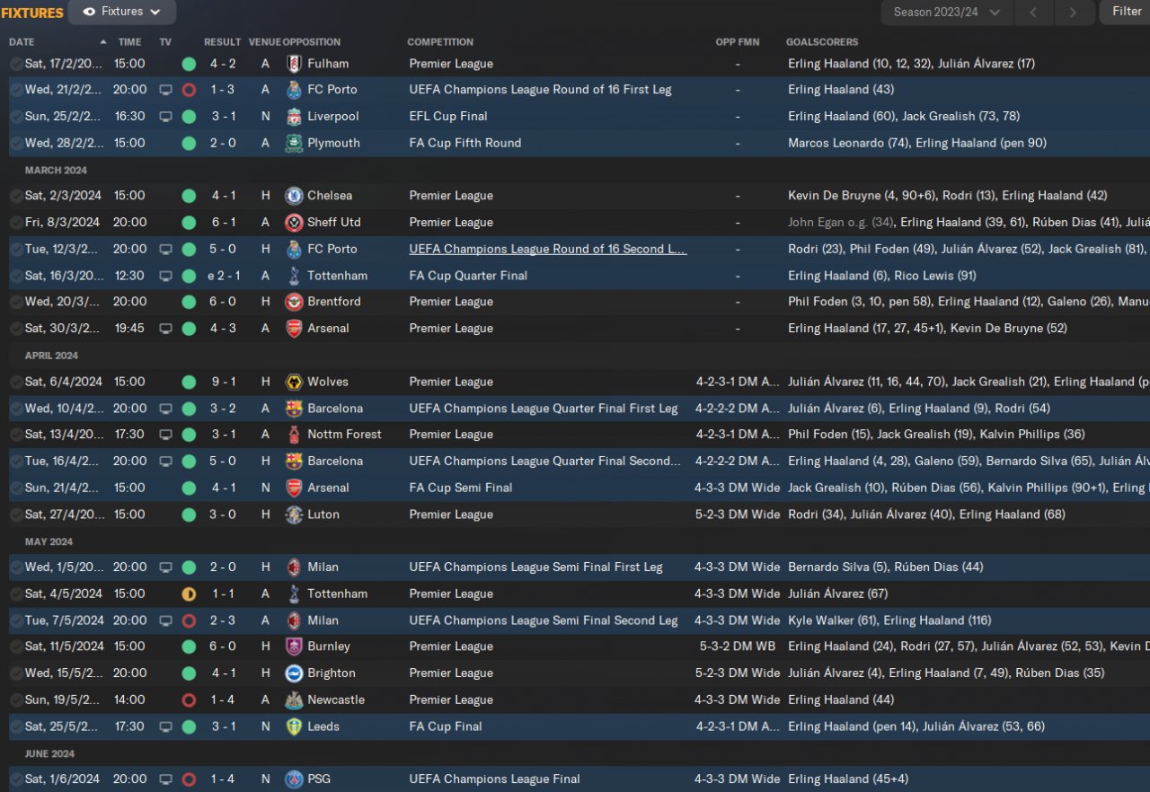Open the EFL Cup Final competition link
Image resolution: width=1150 pixels, height=792 pixels.
click(448, 117)
